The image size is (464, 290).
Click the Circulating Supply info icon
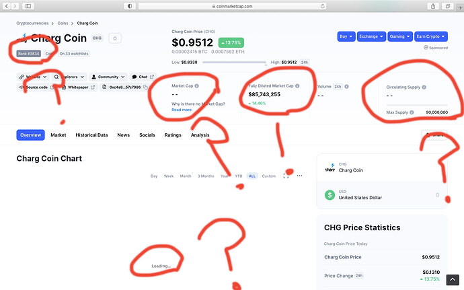(424, 87)
